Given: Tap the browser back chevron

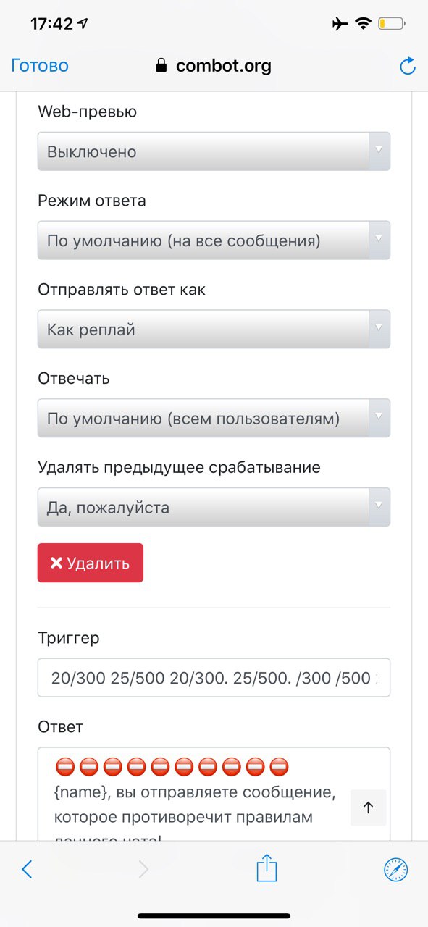Looking at the screenshot, I should pyautogui.click(x=27, y=869).
